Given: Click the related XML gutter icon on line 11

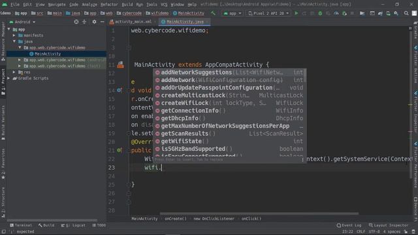Looking at the screenshot, I should click(120, 65).
